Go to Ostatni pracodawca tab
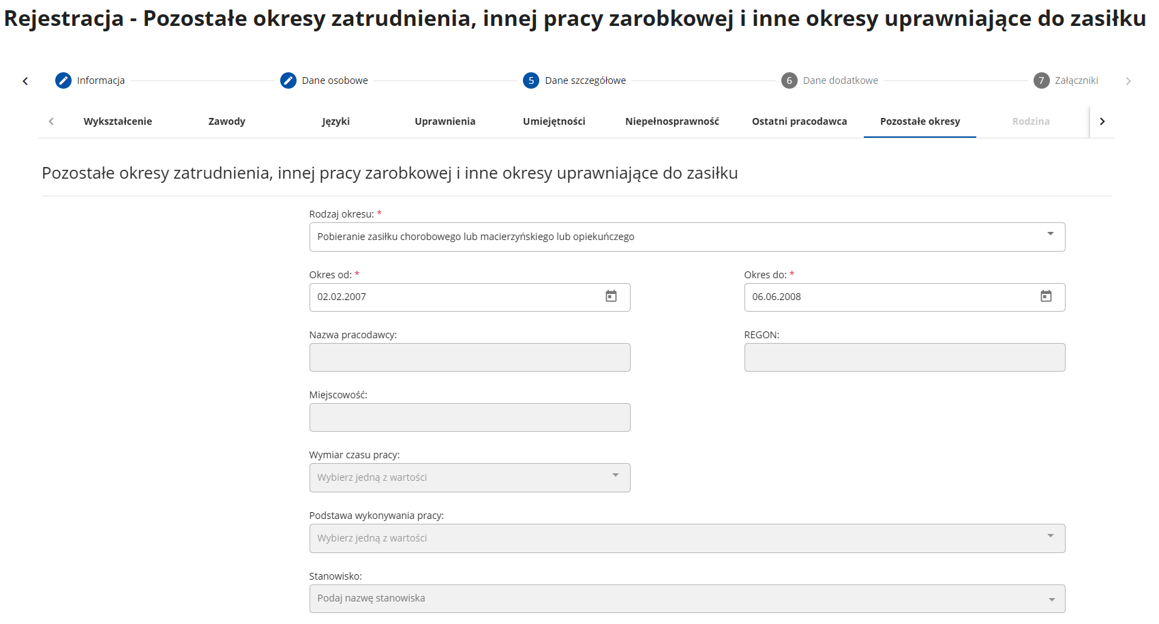Screen dimensions: 1159x624 pos(800,121)
